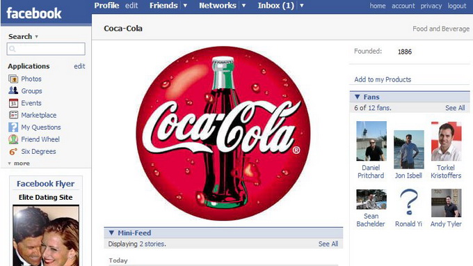Viewport: 473px width, 266px height.
Task: Click inside the Search input field
Action: [46, 49]
